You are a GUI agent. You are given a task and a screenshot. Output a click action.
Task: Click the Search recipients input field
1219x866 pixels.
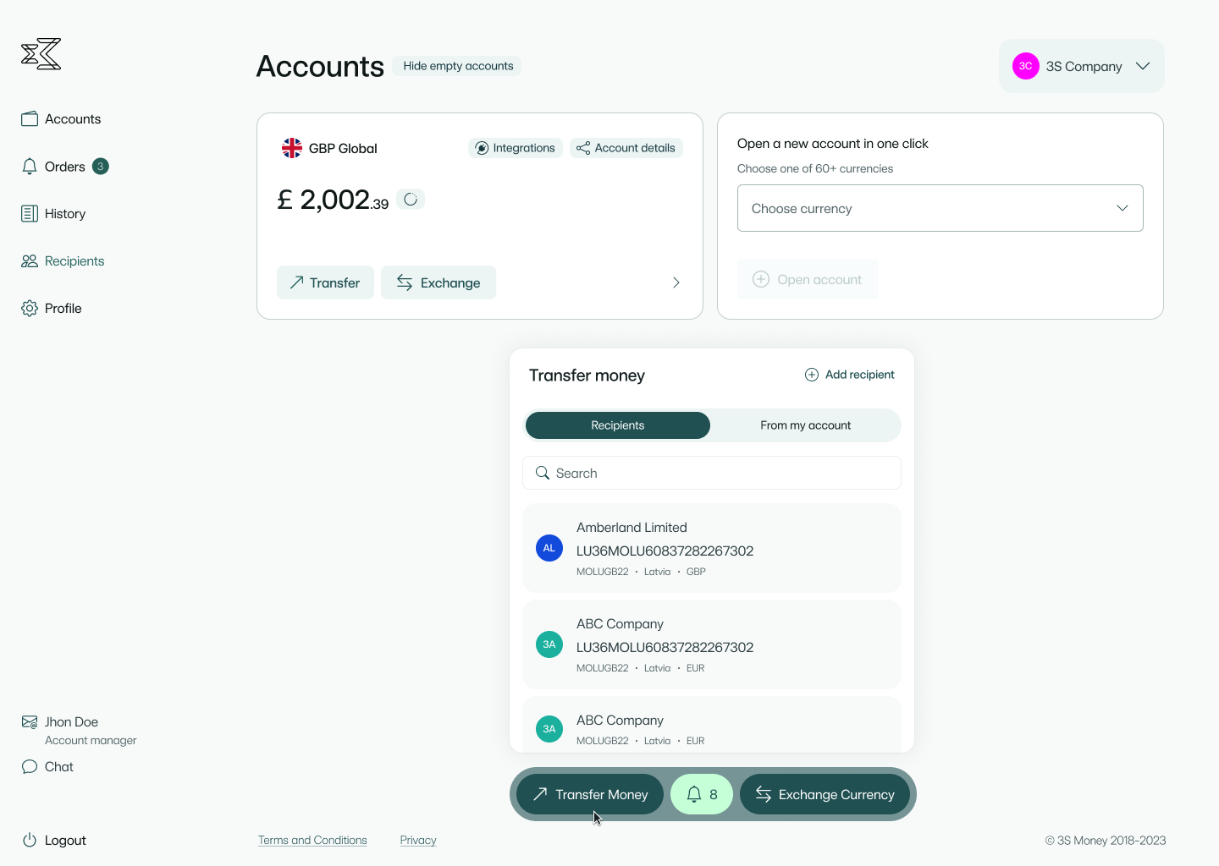pyautogui.click(x=711, y=473)
